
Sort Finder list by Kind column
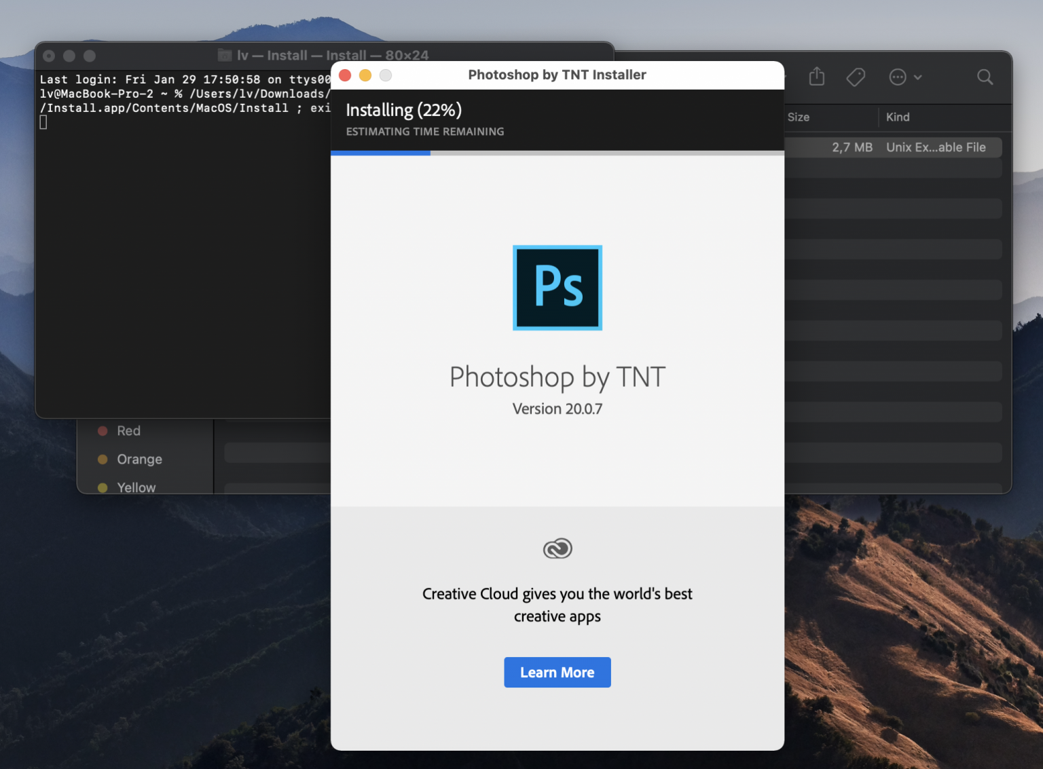tap(898, 117)
